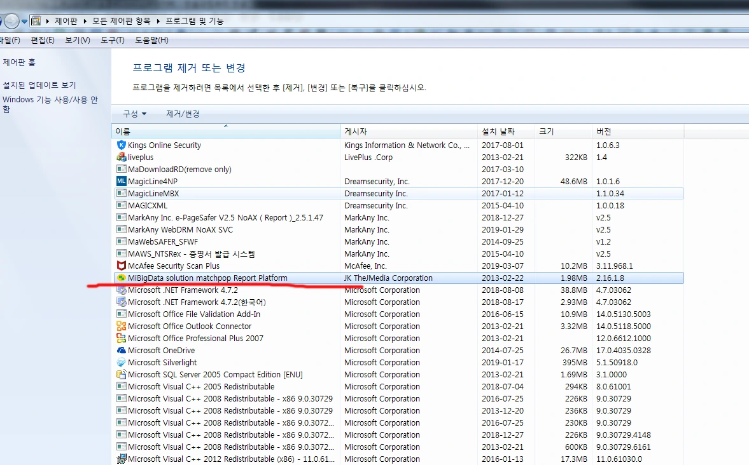Screen dimensions: 749x465
Task: Click the Kings Online Security icon
Action: (x=121, y=145)
